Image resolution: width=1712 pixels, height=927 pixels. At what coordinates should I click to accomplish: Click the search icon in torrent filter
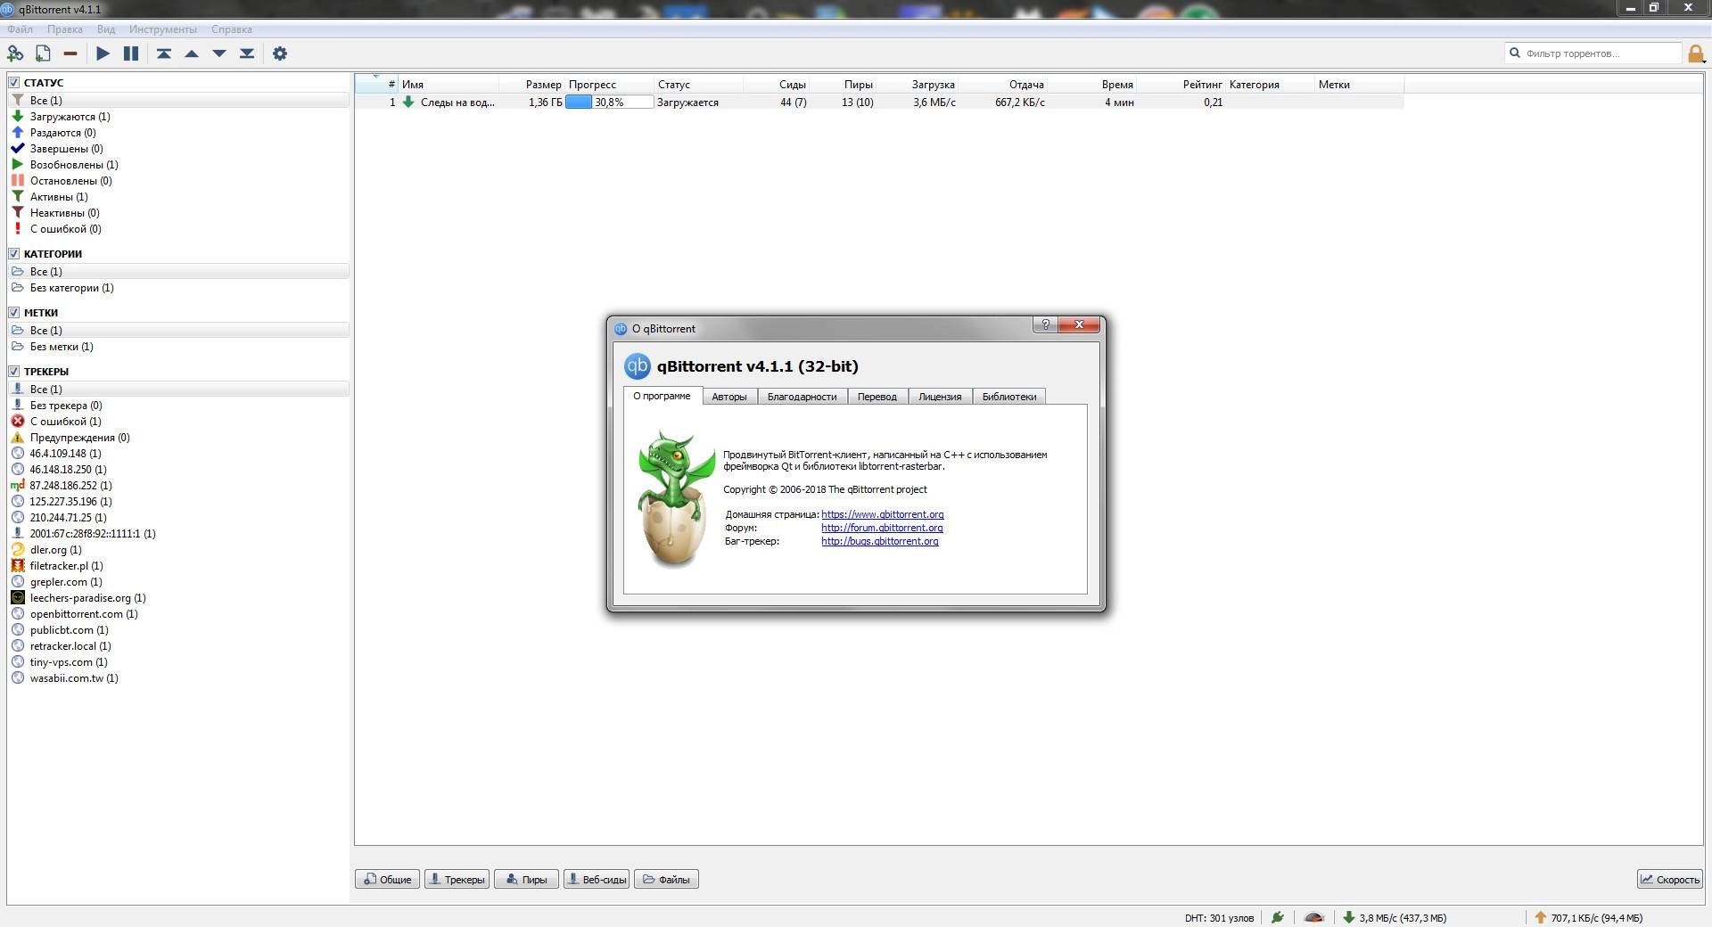pyautogui.click(x=1514, y=53)
